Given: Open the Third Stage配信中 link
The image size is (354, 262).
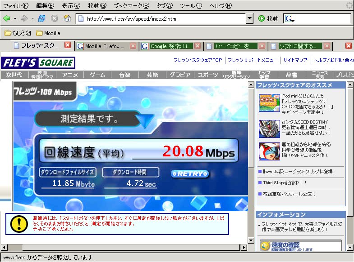Looking at the screenshot, I should 285,182.
